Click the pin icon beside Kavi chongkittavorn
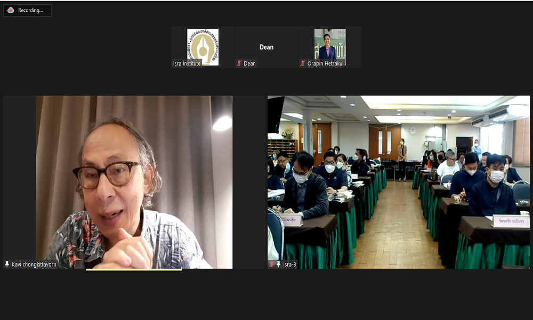533x320 pixels. coord(7,264)
